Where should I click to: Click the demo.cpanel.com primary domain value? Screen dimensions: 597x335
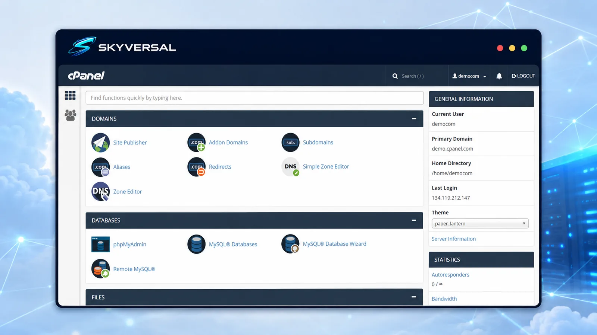pos(453,149)
